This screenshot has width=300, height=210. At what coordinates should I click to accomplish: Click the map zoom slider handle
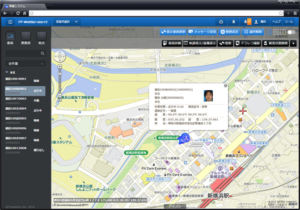click(60, 74)
